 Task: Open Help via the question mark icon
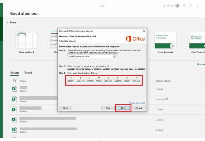point(197,5)
